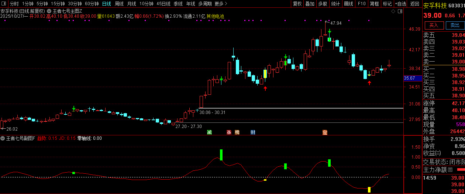Click the red 主力净额 indicator bar
The width and height of the screenshot is (465, 194).
pyautogui.click(x=461, y=170)
